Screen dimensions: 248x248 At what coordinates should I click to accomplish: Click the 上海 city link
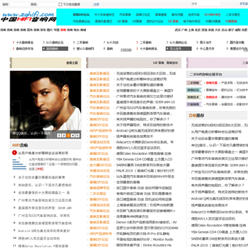pyautogui.click(x=191, y=30)
